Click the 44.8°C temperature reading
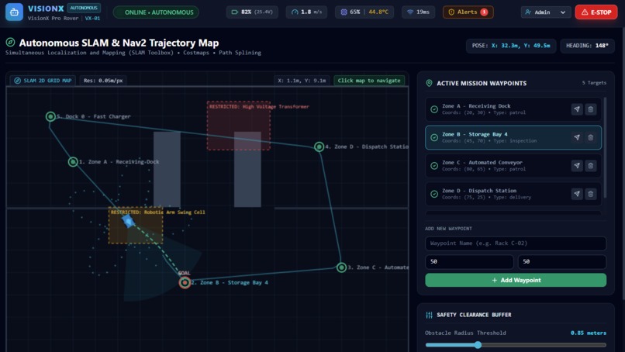 click(x=378, y=12)
